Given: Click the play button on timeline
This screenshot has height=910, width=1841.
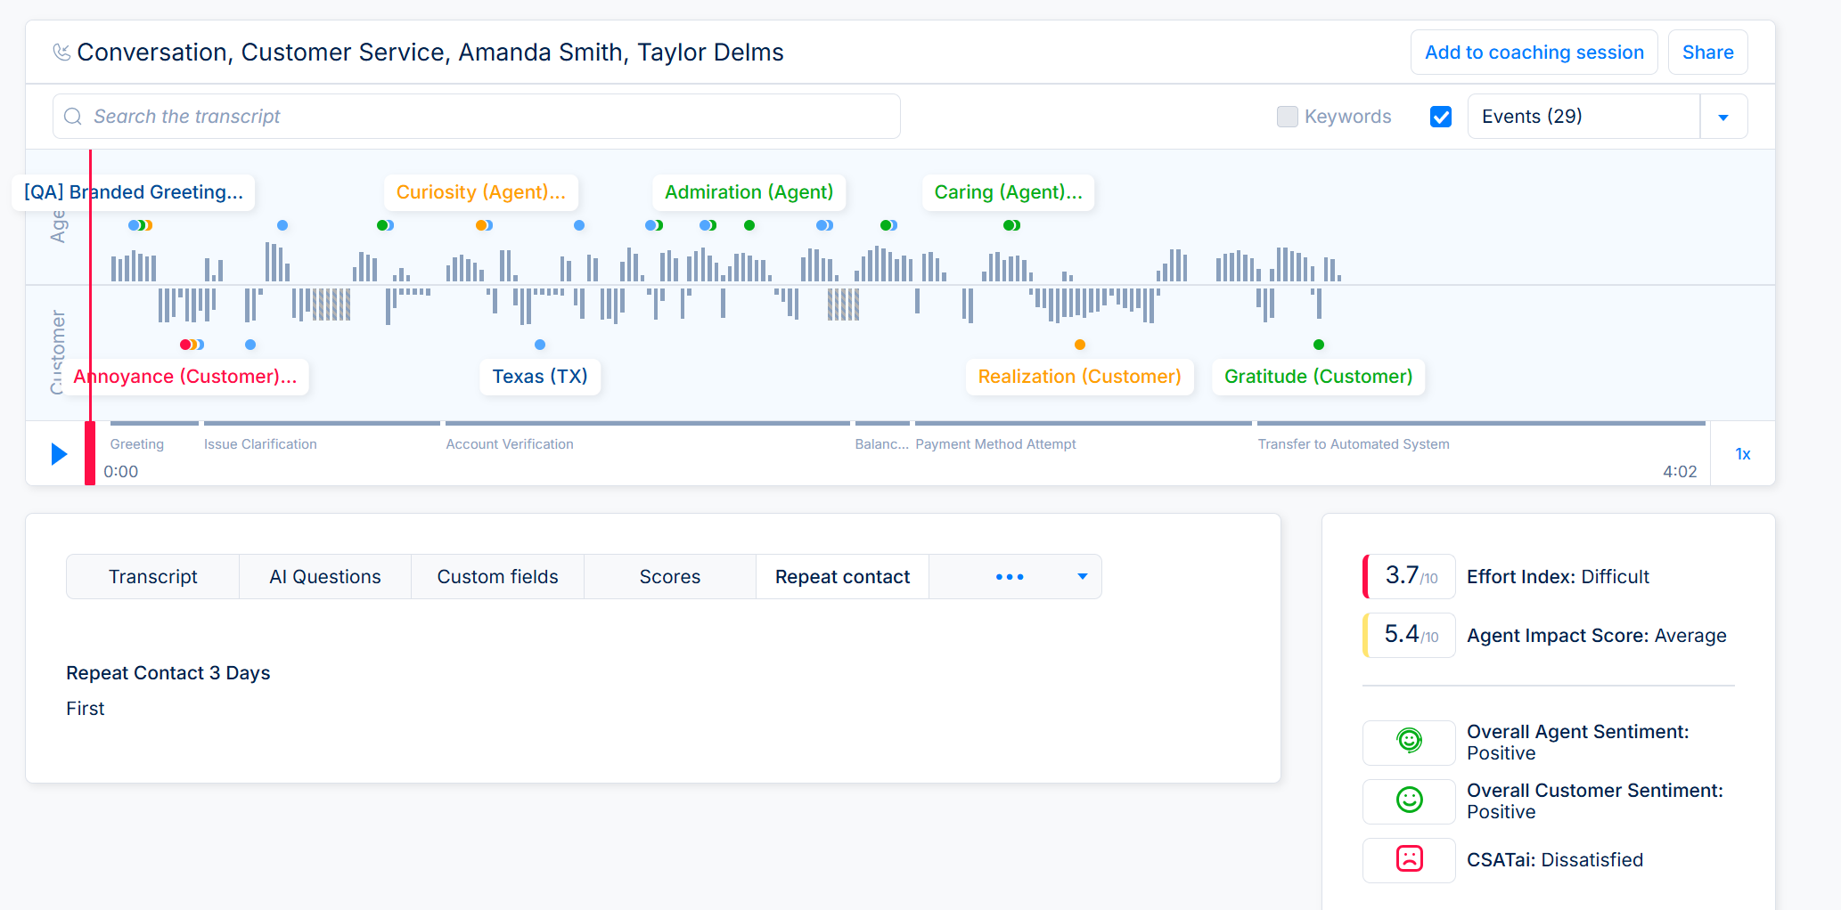Looking at the screenshot, I should (59, 454).
